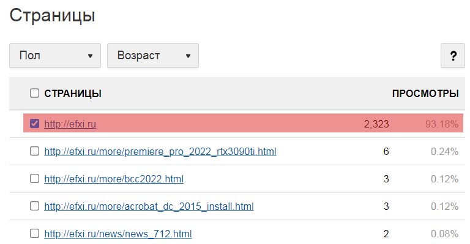
Task: Open the premiere_pro_2022_rtx3090ti.html link
Action: (160, 151)
